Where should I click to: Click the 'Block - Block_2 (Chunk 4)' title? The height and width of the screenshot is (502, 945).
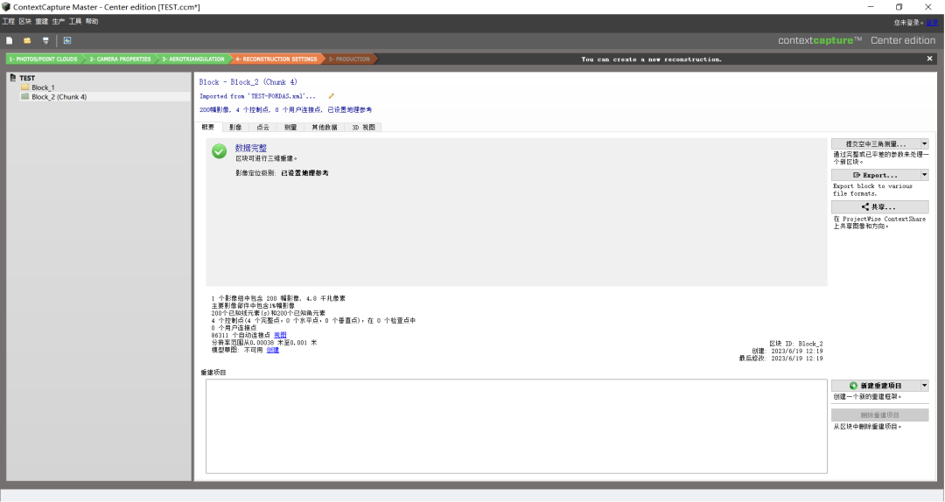point(248,82)
